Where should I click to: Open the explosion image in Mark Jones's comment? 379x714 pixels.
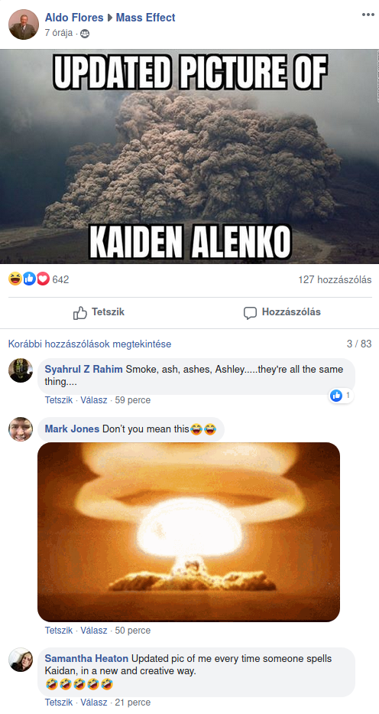189,532
